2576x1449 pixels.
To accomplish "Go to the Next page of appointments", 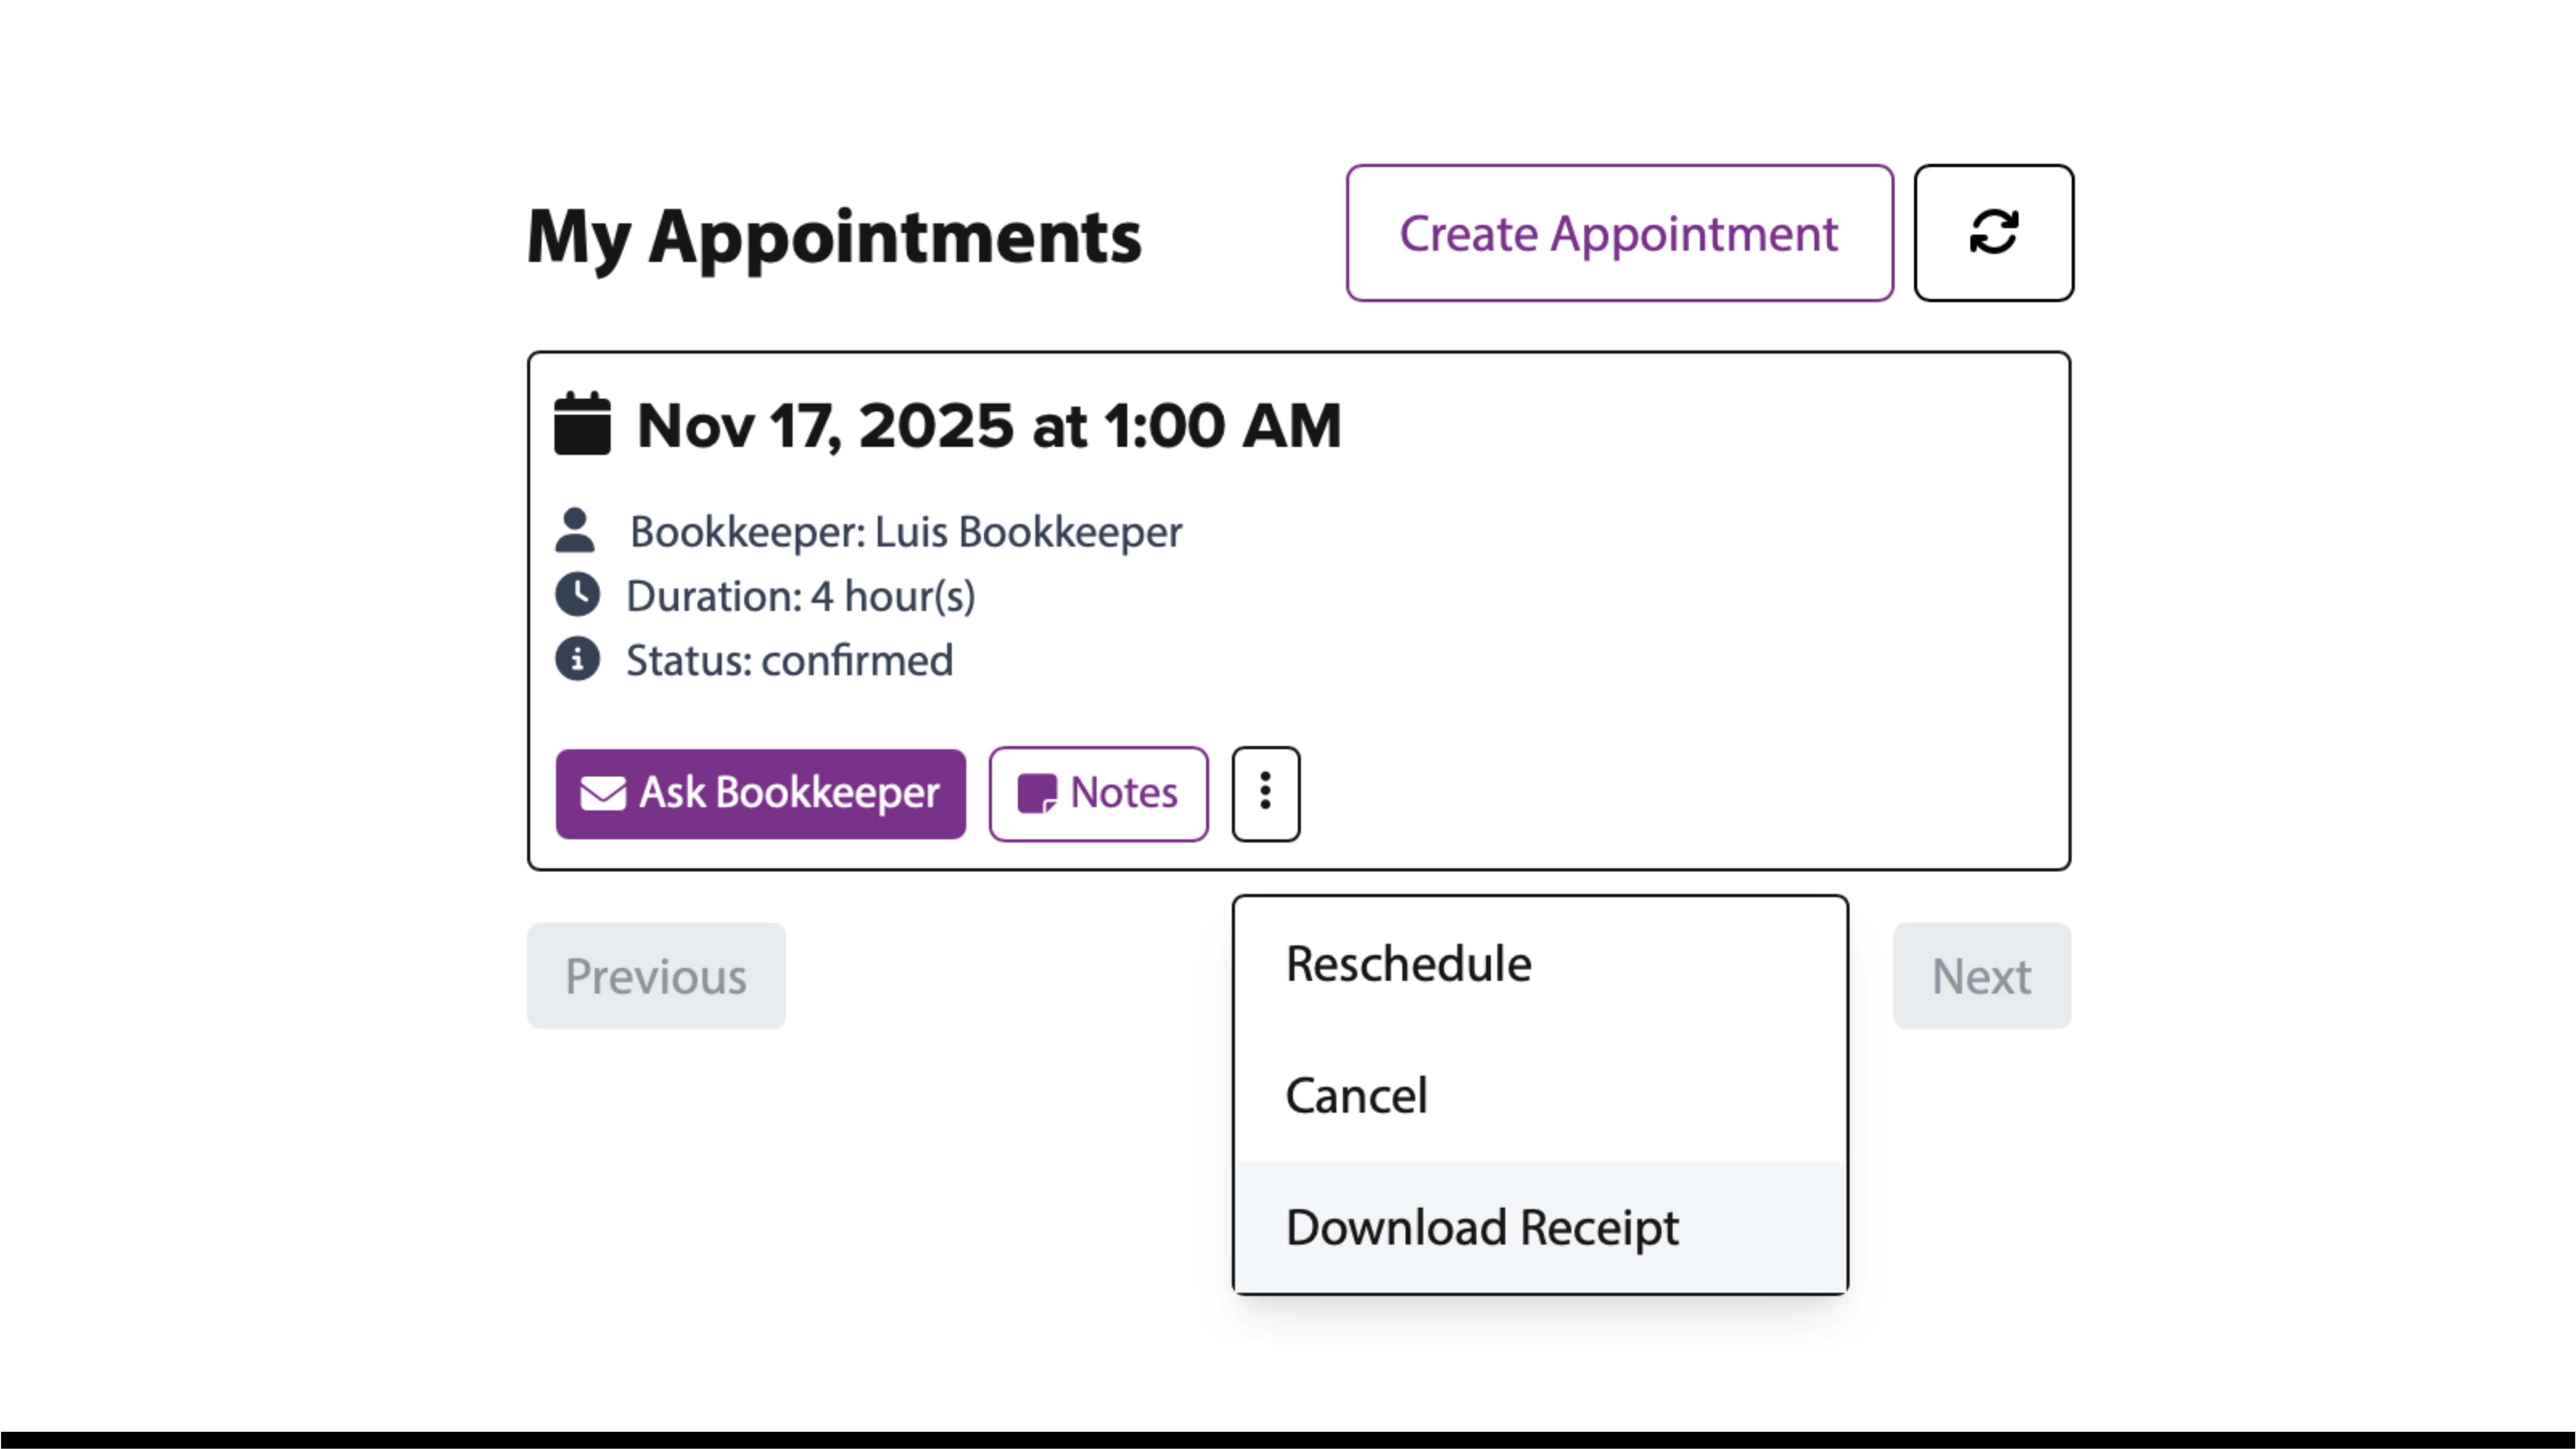I will coord(1981,976).
